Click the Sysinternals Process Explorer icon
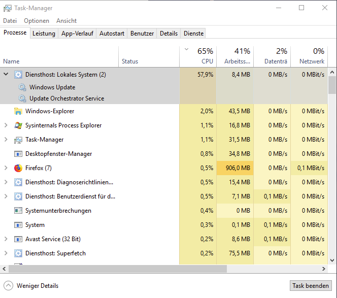The image size is (337, 298). click(18, 125)
